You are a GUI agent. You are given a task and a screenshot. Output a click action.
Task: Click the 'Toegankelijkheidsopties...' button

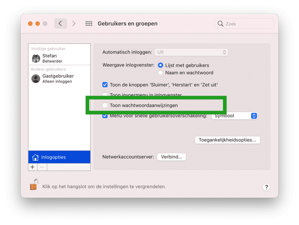[228, 140]
